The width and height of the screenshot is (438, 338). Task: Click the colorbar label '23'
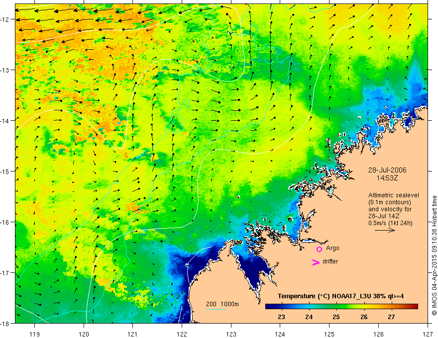(282, 317)
